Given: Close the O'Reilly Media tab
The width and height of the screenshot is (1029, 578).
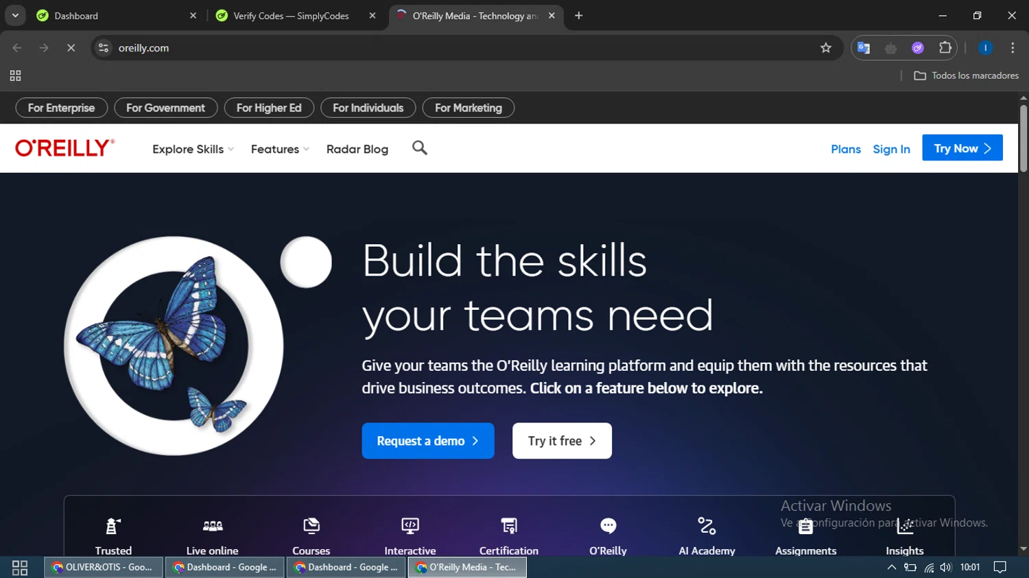Looking at the screenshot, I should click(552, 16).
